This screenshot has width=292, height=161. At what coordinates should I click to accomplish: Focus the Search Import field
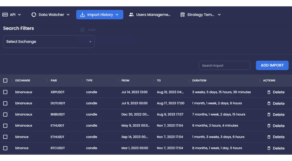coord(225,66)
